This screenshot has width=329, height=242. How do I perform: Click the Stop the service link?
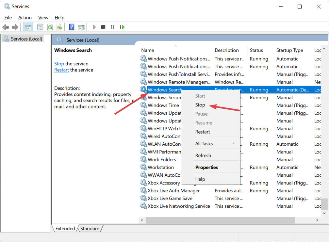click(x=59, y=64)
